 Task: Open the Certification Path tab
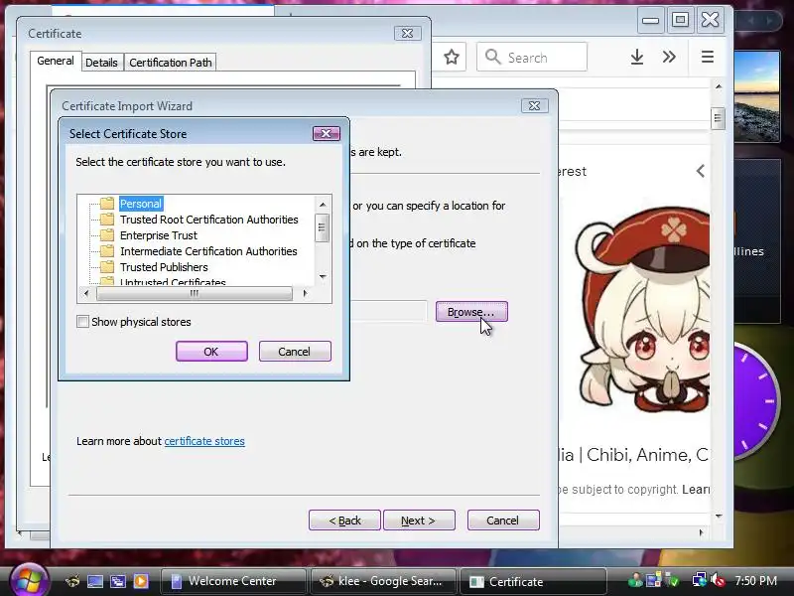point(170,63)
